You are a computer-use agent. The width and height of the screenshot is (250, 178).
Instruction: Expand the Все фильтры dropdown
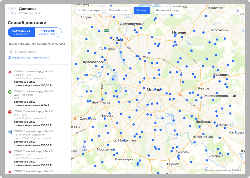[89, 10]
